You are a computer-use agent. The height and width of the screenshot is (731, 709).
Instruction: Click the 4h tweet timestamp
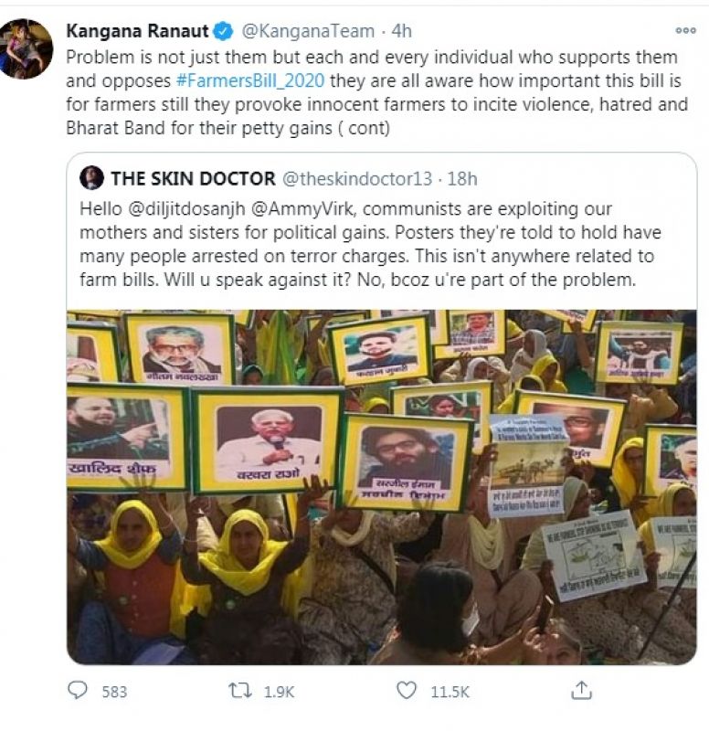(x=402, y=32)
